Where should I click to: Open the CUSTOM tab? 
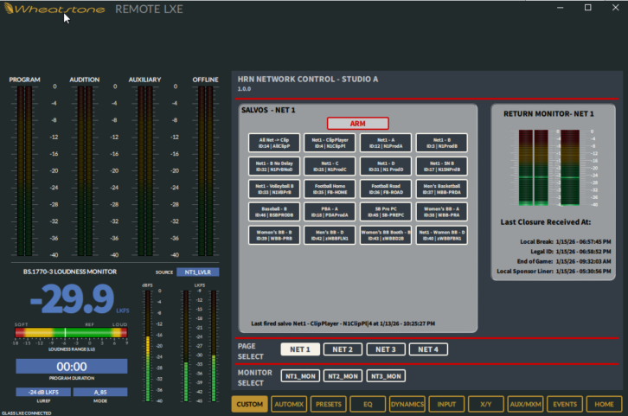click(x=249, y=404)
